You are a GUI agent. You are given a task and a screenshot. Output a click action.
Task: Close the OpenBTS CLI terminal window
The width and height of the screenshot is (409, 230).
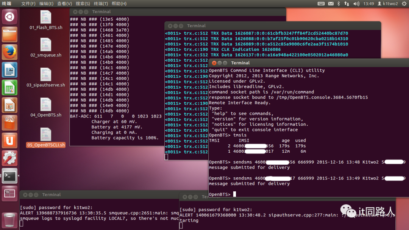[214, 63]
